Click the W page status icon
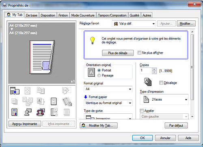The image size is (203, 147). click(54, 102)
